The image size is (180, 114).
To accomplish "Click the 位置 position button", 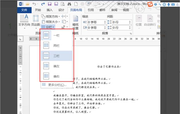I will point(139,22).
